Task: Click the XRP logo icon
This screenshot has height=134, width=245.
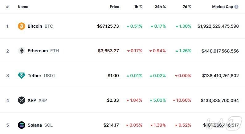Action: coord(21,100)
